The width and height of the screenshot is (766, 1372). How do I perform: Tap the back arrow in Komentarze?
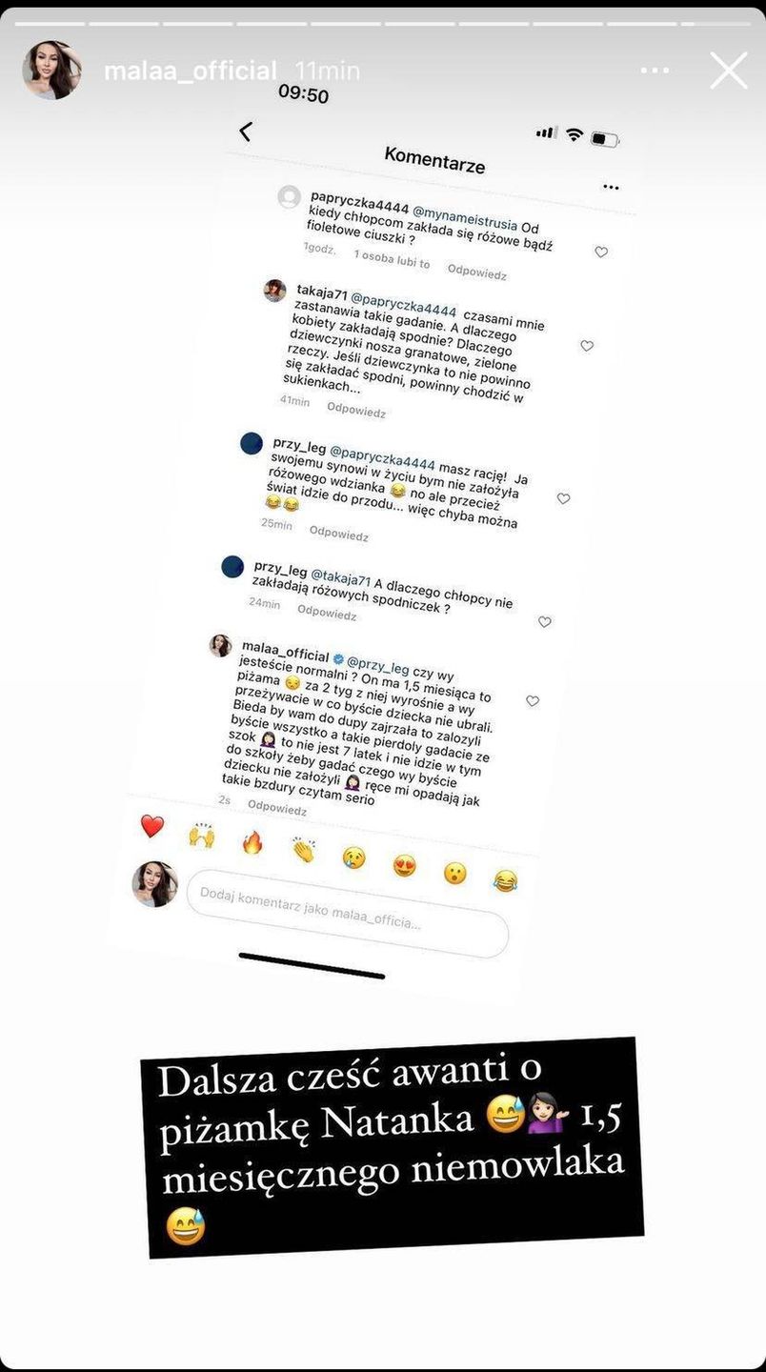coord(246,131)
